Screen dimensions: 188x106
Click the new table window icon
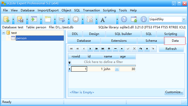point(48,19)
